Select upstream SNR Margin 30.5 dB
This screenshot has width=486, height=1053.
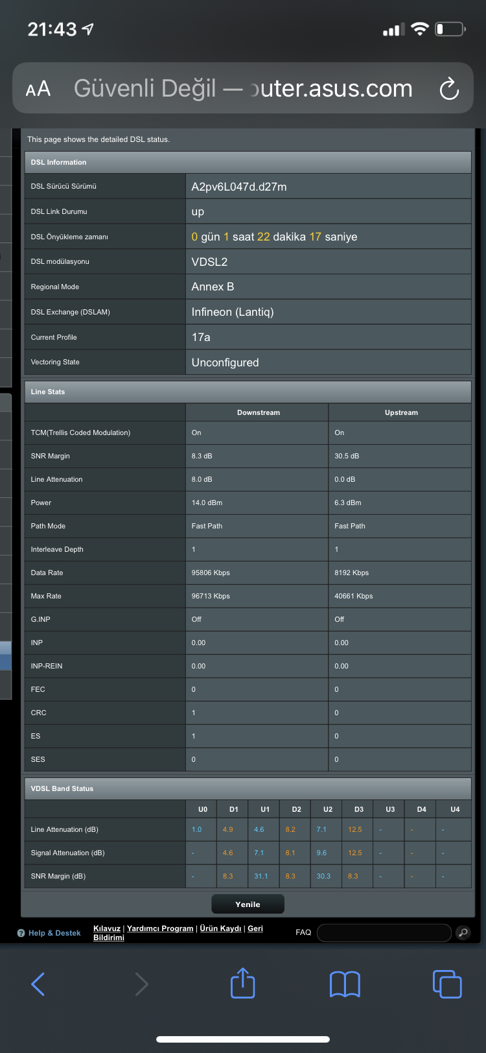pyautogui.click(x=346, y=456)
